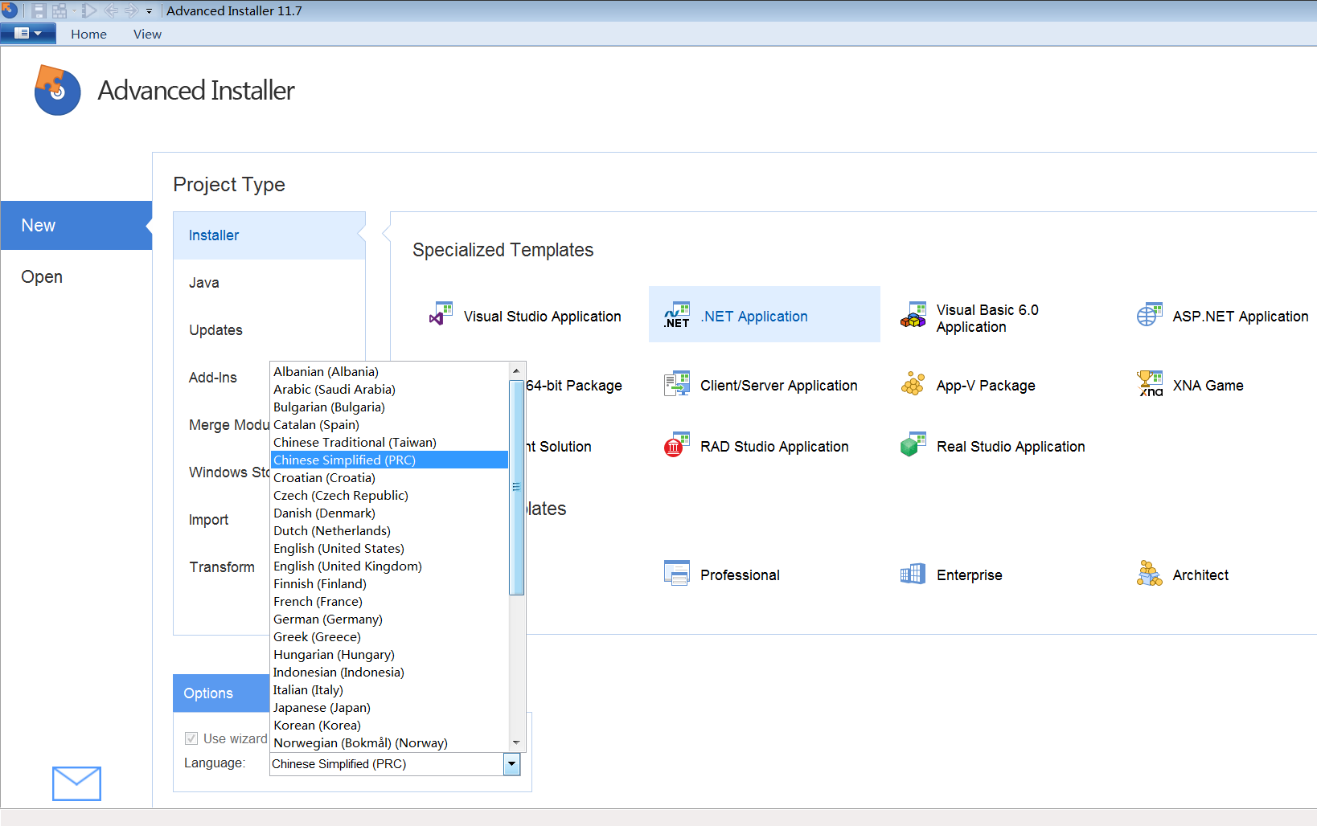Viewport: 1317px width, 826px height.
Task: Open the mail envelope icon at bottom left
Action: click(x=76, y=783)
